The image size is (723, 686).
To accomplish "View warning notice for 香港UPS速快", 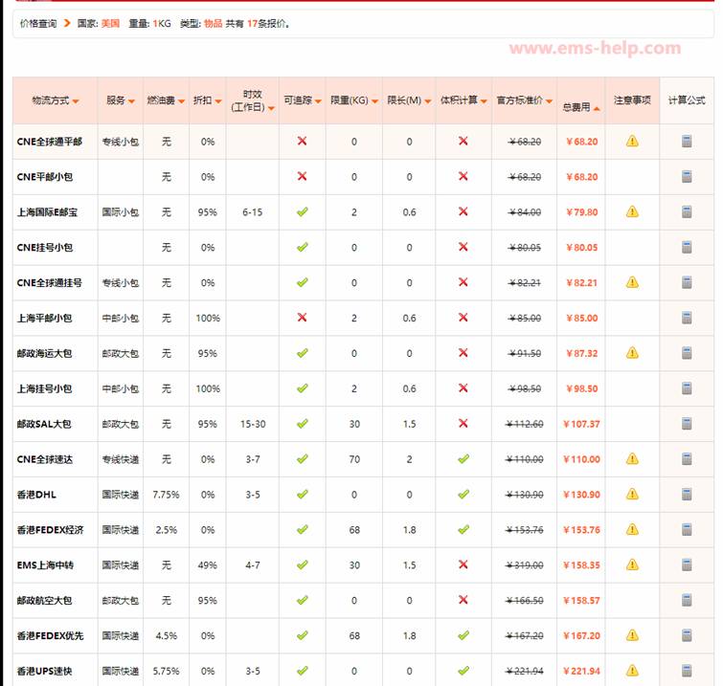I will tap(632, 671).
